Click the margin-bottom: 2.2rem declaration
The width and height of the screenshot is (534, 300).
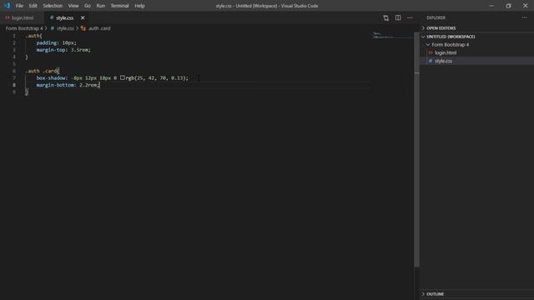tap(68, 85)
